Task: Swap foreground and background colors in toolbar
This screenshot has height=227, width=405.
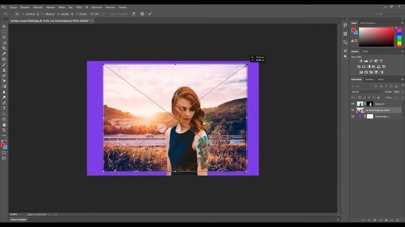Action: click(x=6, y=141)
